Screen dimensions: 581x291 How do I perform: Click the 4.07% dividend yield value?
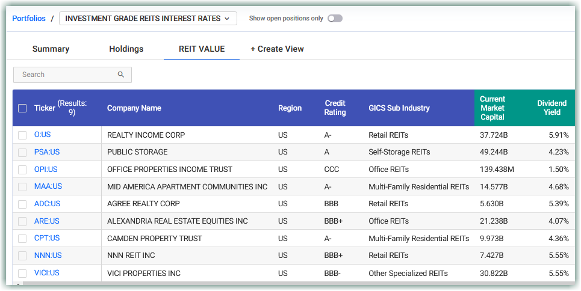point(559,221)
